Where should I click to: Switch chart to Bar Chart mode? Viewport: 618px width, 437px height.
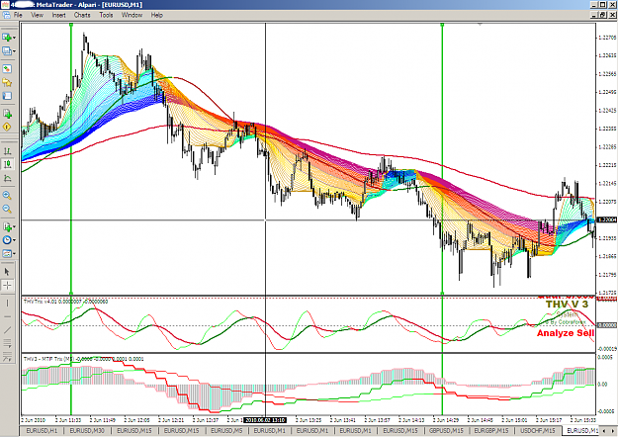point(7,151)
